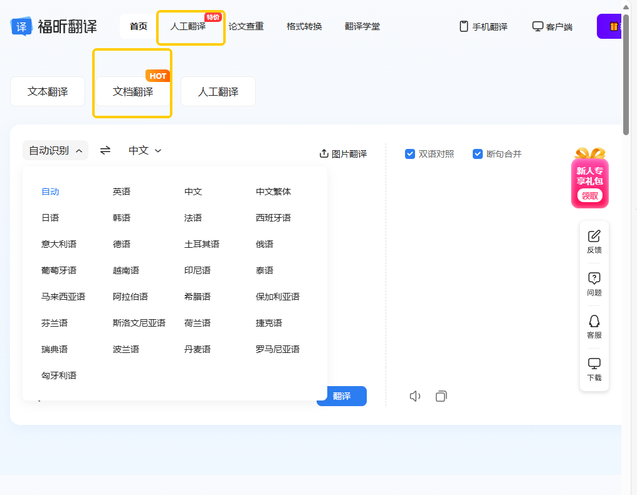Disable the 断句合并 checkbox
This screenshot has height=495, width=637.
[478, 154]
